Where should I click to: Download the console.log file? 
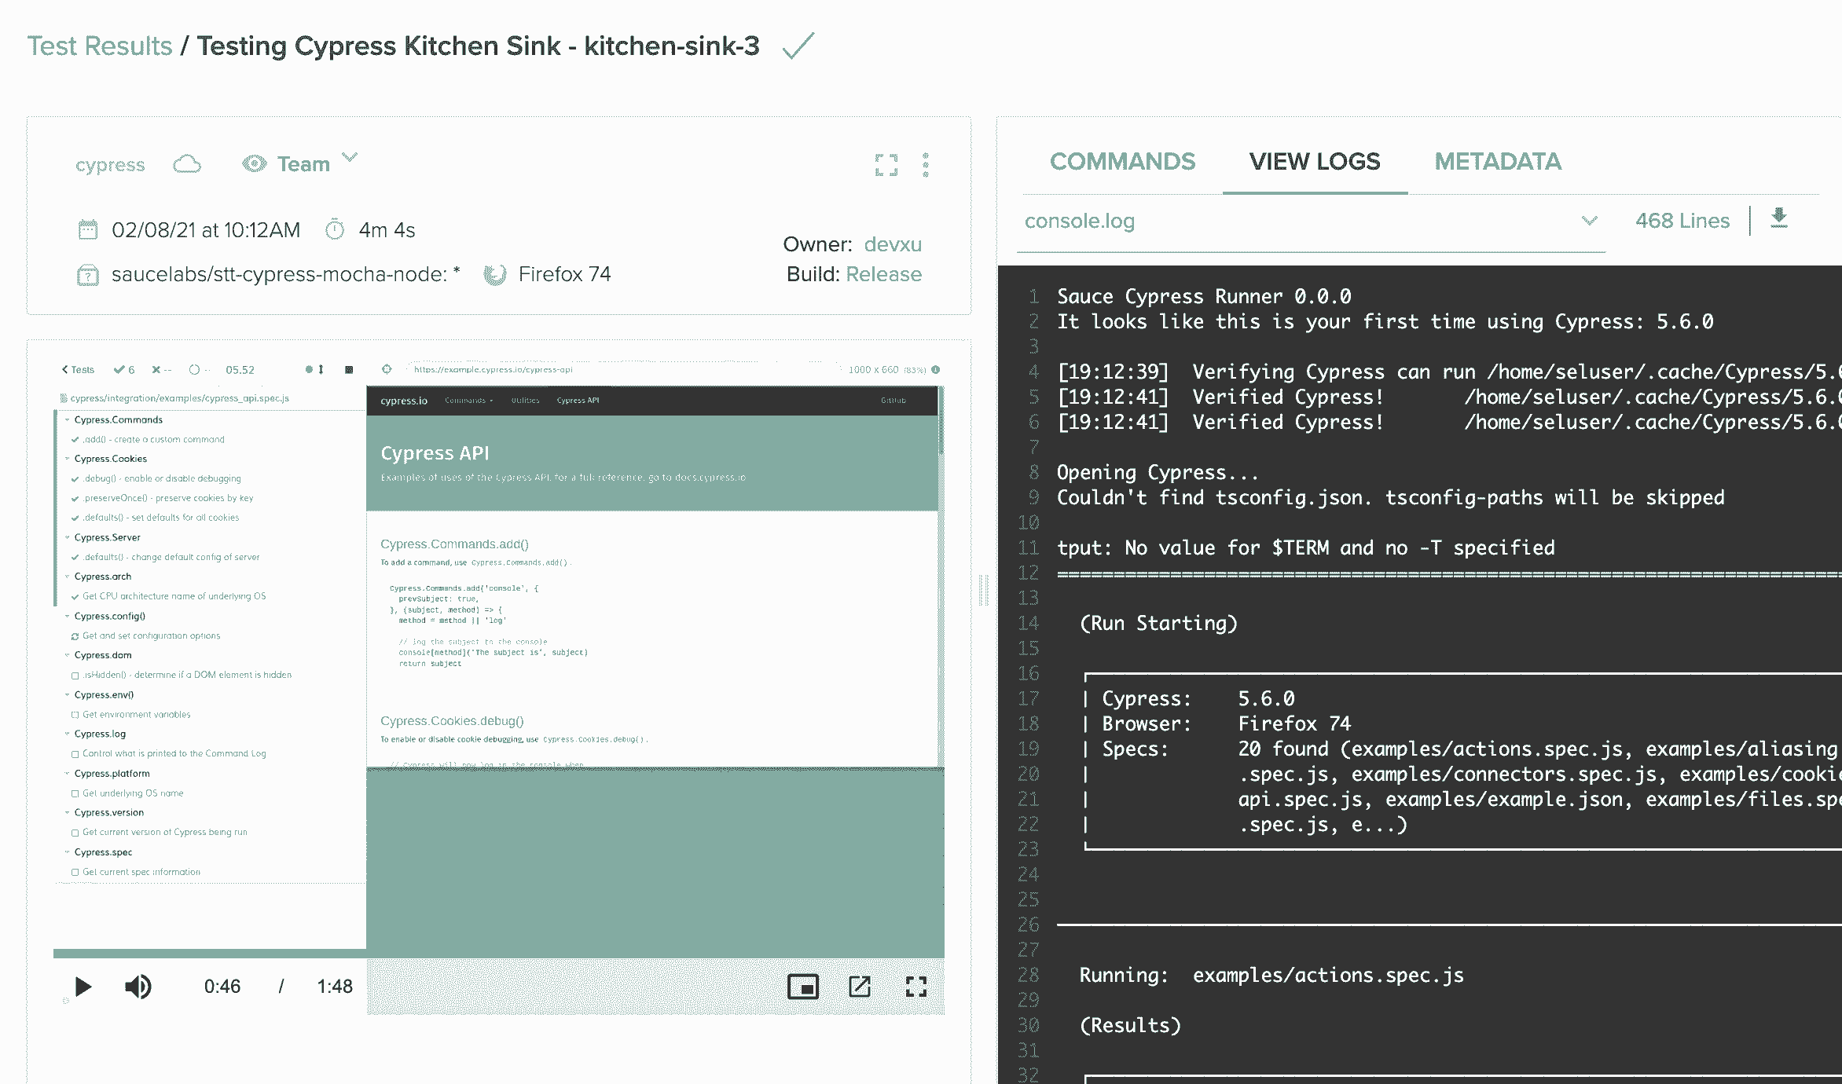coord(1779,218)
